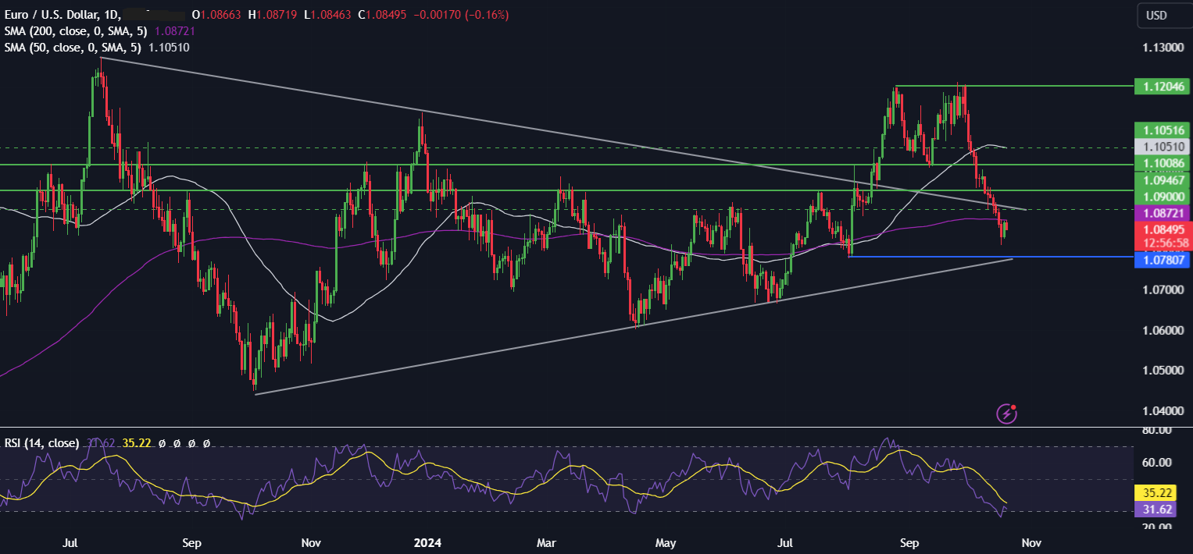
Task: Select the SMA 50 indicator legend
Action: pos(97,48)
